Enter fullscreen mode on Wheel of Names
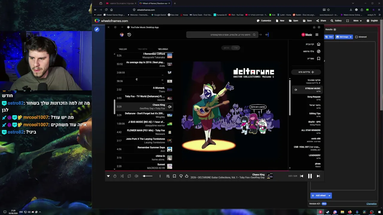 347,21
